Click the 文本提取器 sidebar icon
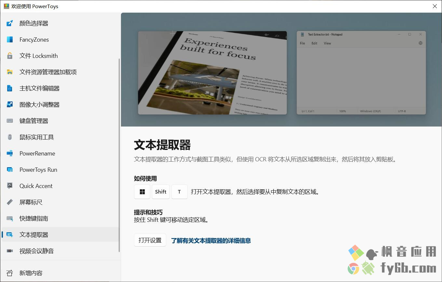Screen dimensions: 442x282 pos(10,235)
